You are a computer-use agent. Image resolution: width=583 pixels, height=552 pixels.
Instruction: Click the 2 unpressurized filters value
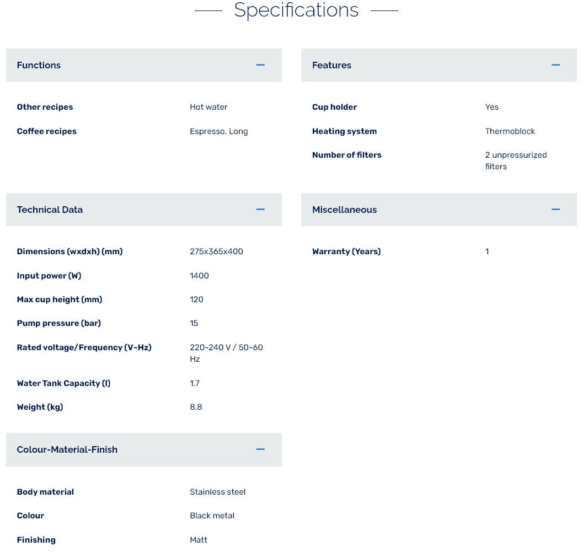[x=515, y=160]
